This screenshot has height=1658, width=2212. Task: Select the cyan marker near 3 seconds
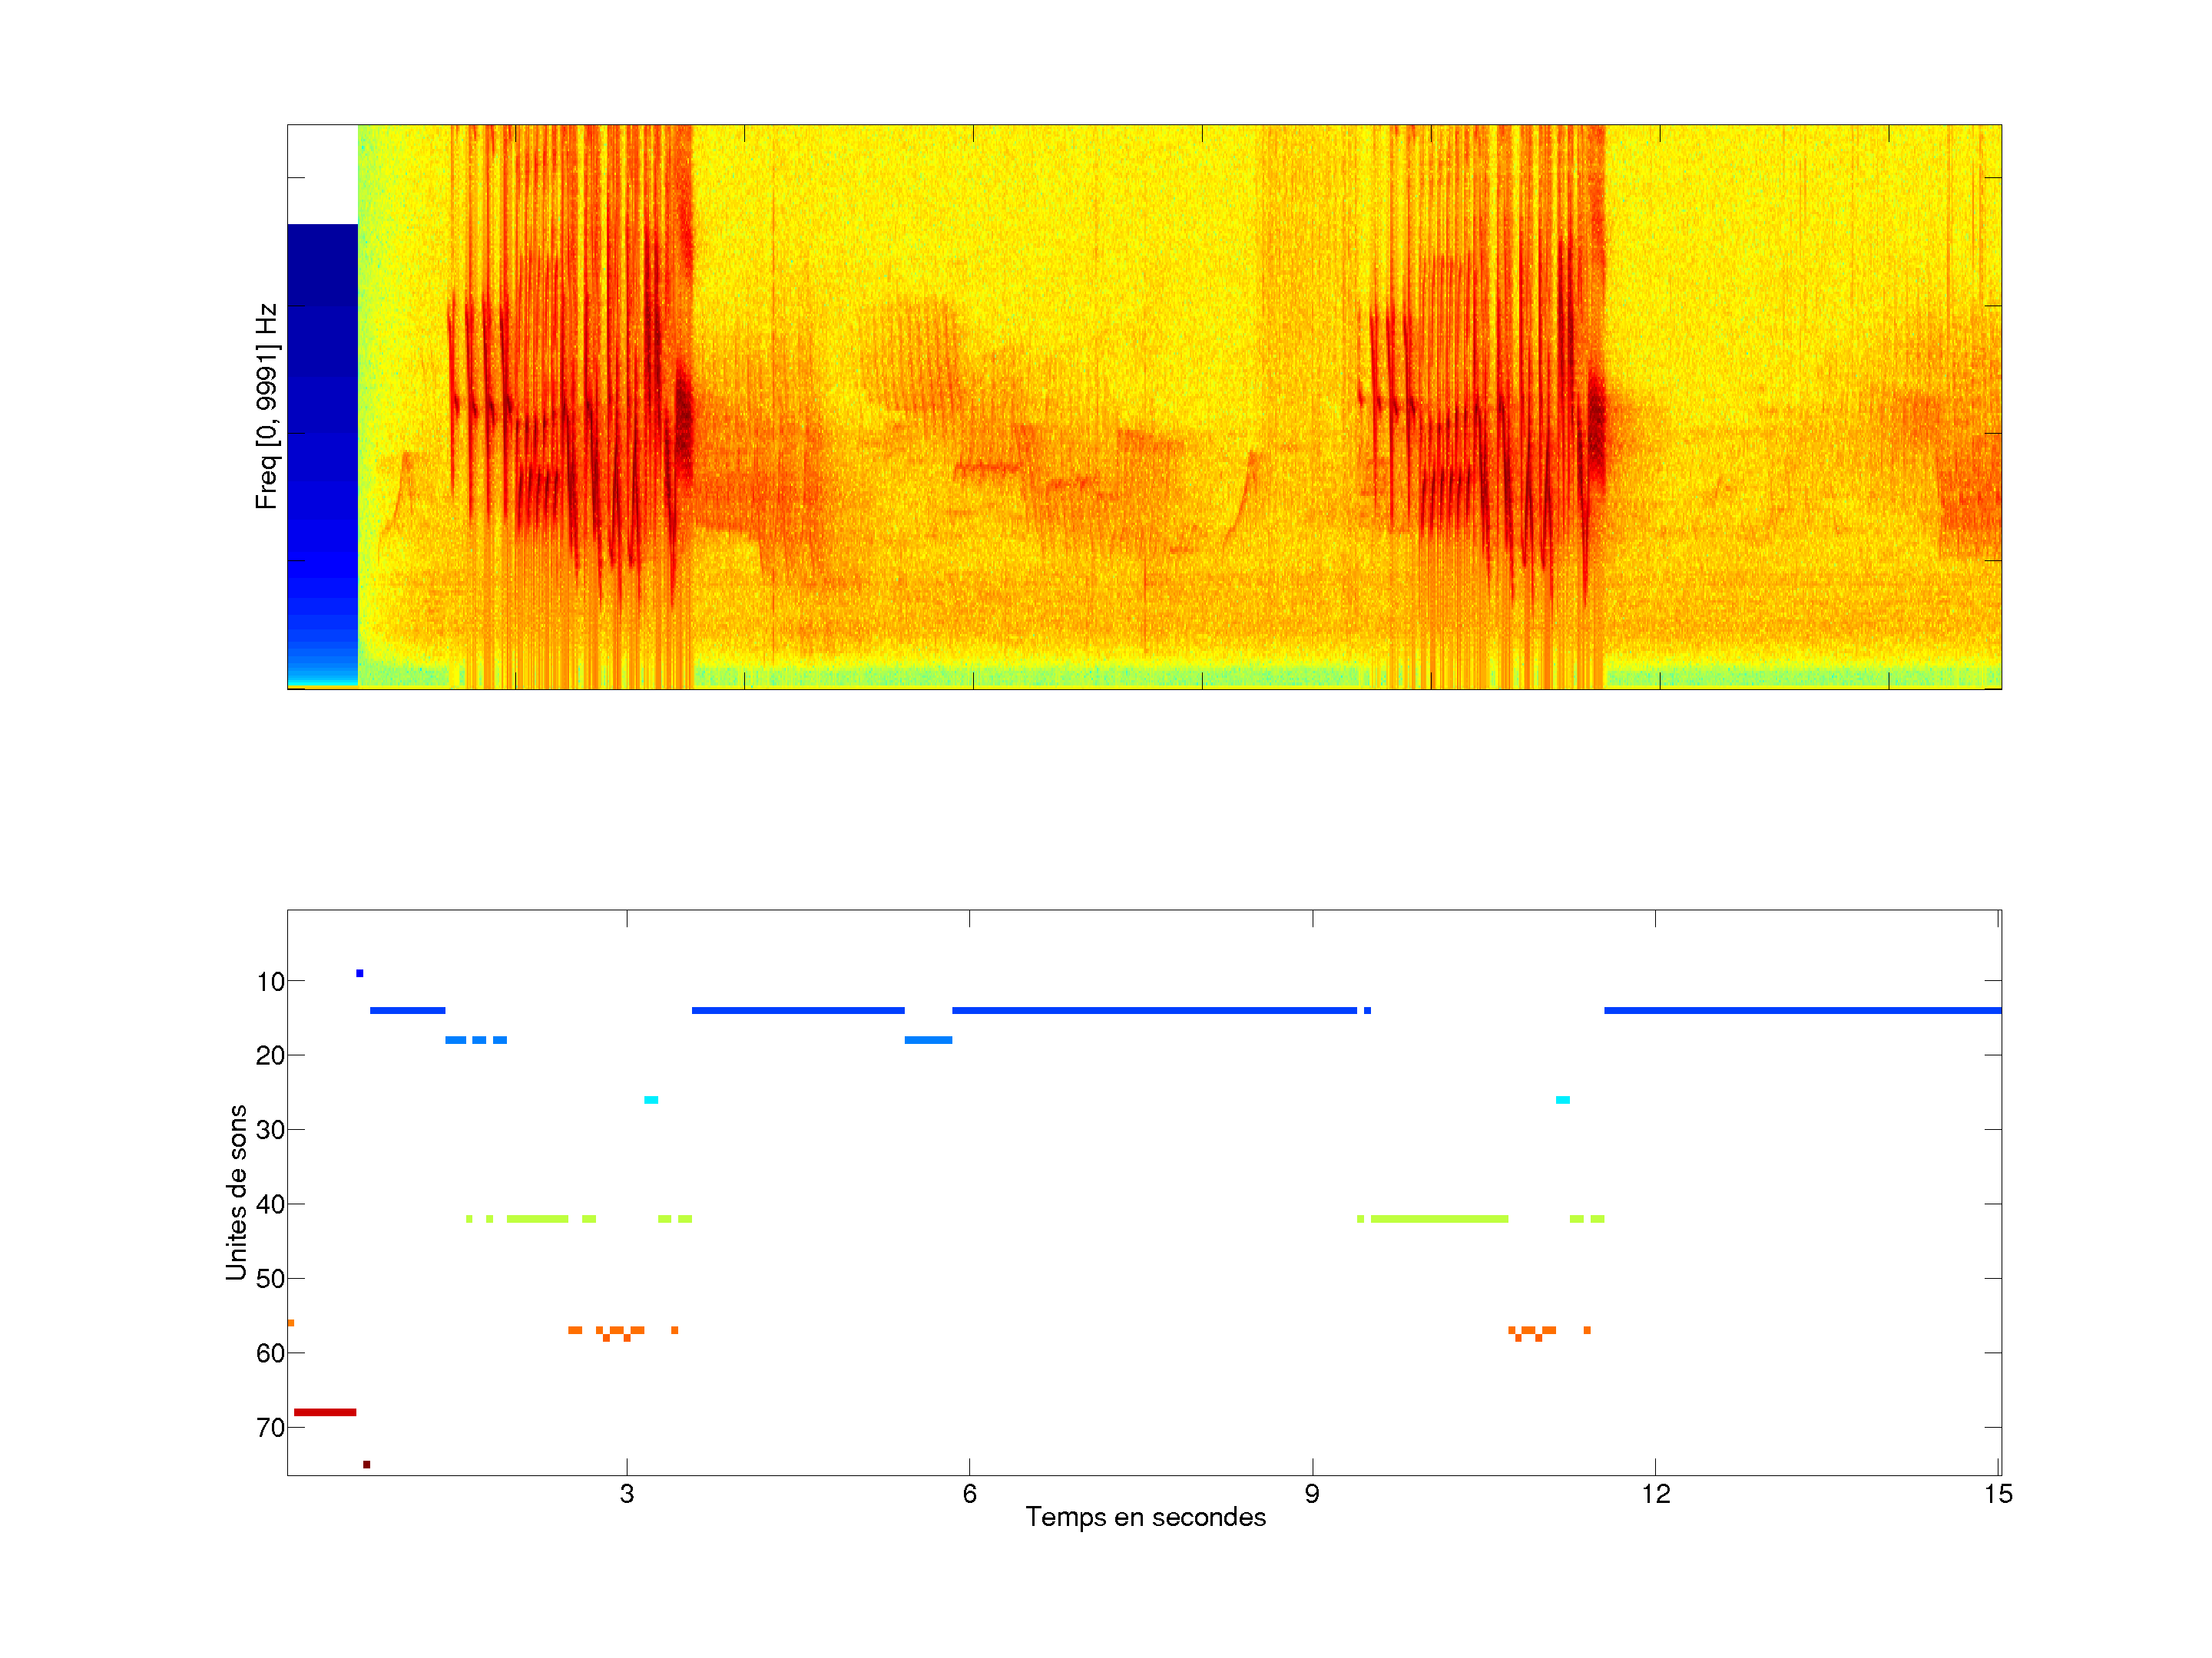pos(651,1099)
